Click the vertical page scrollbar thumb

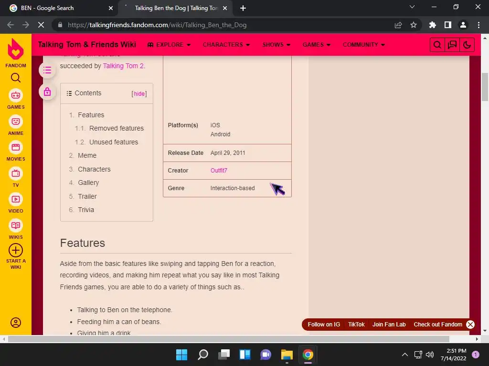(485, 87)
